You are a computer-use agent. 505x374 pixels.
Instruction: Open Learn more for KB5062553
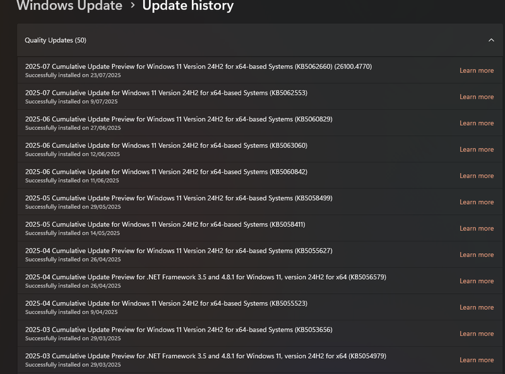(x=477, y=97)
